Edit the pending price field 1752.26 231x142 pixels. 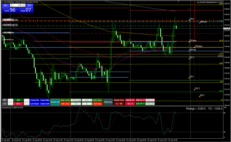(76, 100)
